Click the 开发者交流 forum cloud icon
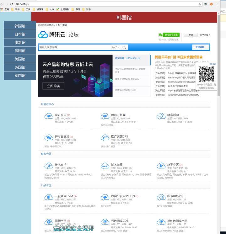This screenshot has height=234, width=226. (49, 138)
